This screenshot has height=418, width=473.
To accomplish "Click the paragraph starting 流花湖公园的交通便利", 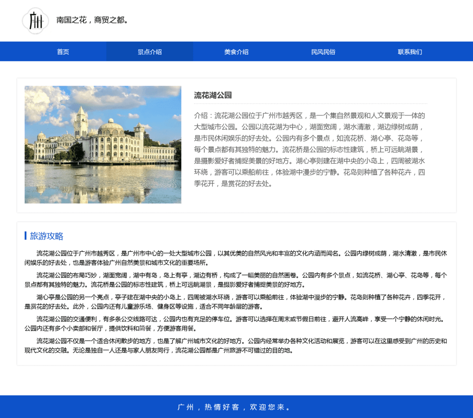I will [x=236, y=323].
